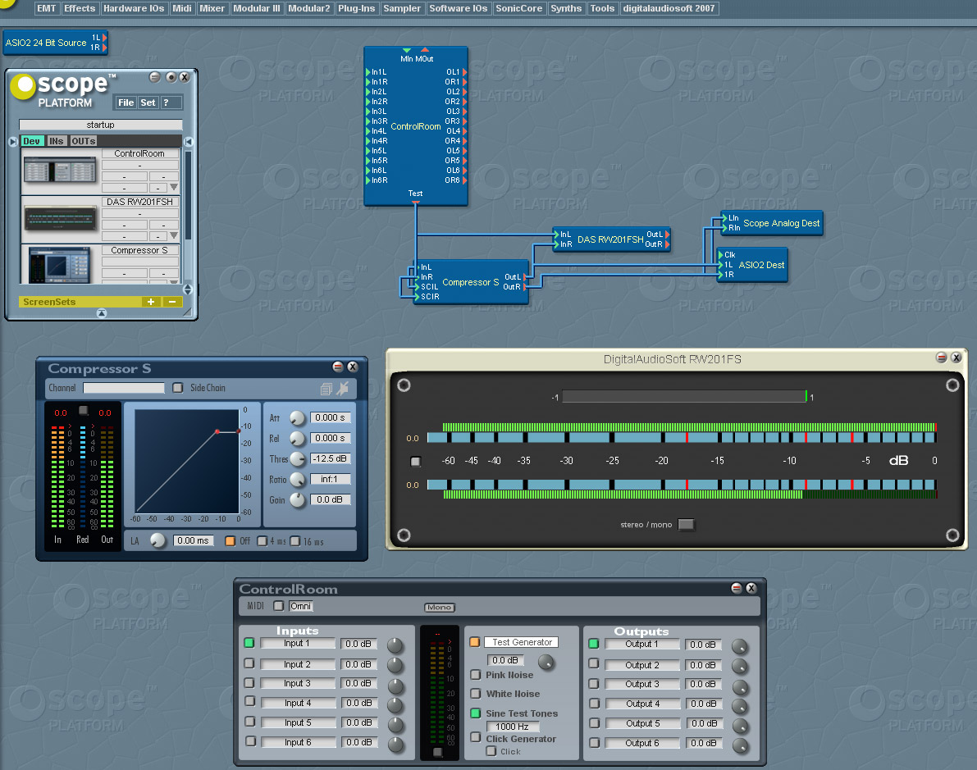Enable the Input 2 checkbox in ControlRoom
The image size is (977, 770).
click(249, 663)
